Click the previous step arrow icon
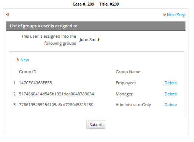Image resolution: width=194 pixels, height=142 pixels. [7, 14]
